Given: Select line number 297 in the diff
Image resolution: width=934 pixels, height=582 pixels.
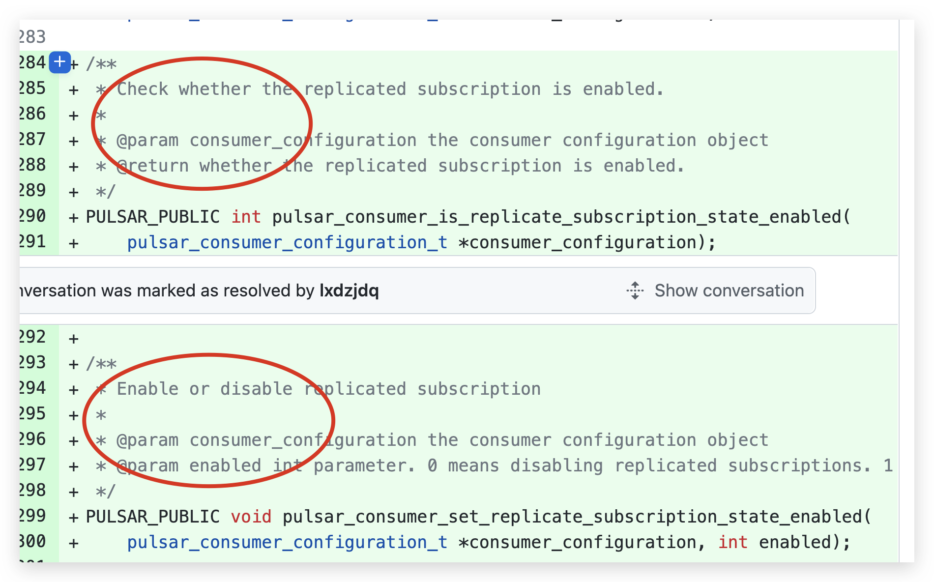Looking at the screenshot, I should [x=33, y=465].
